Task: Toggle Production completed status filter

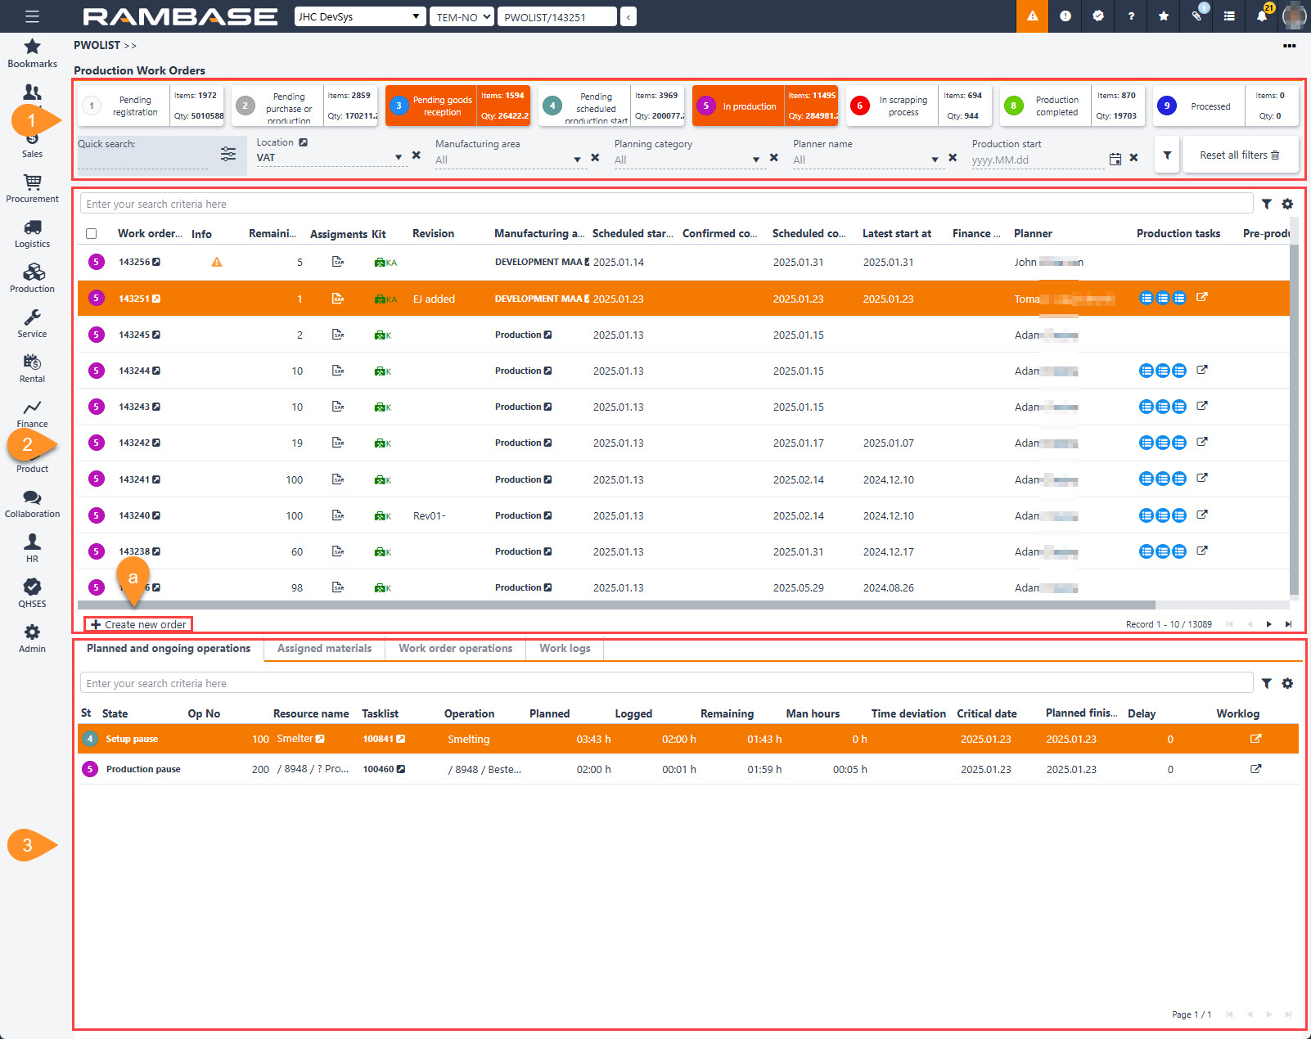Action: click(x=1072, y=106)
